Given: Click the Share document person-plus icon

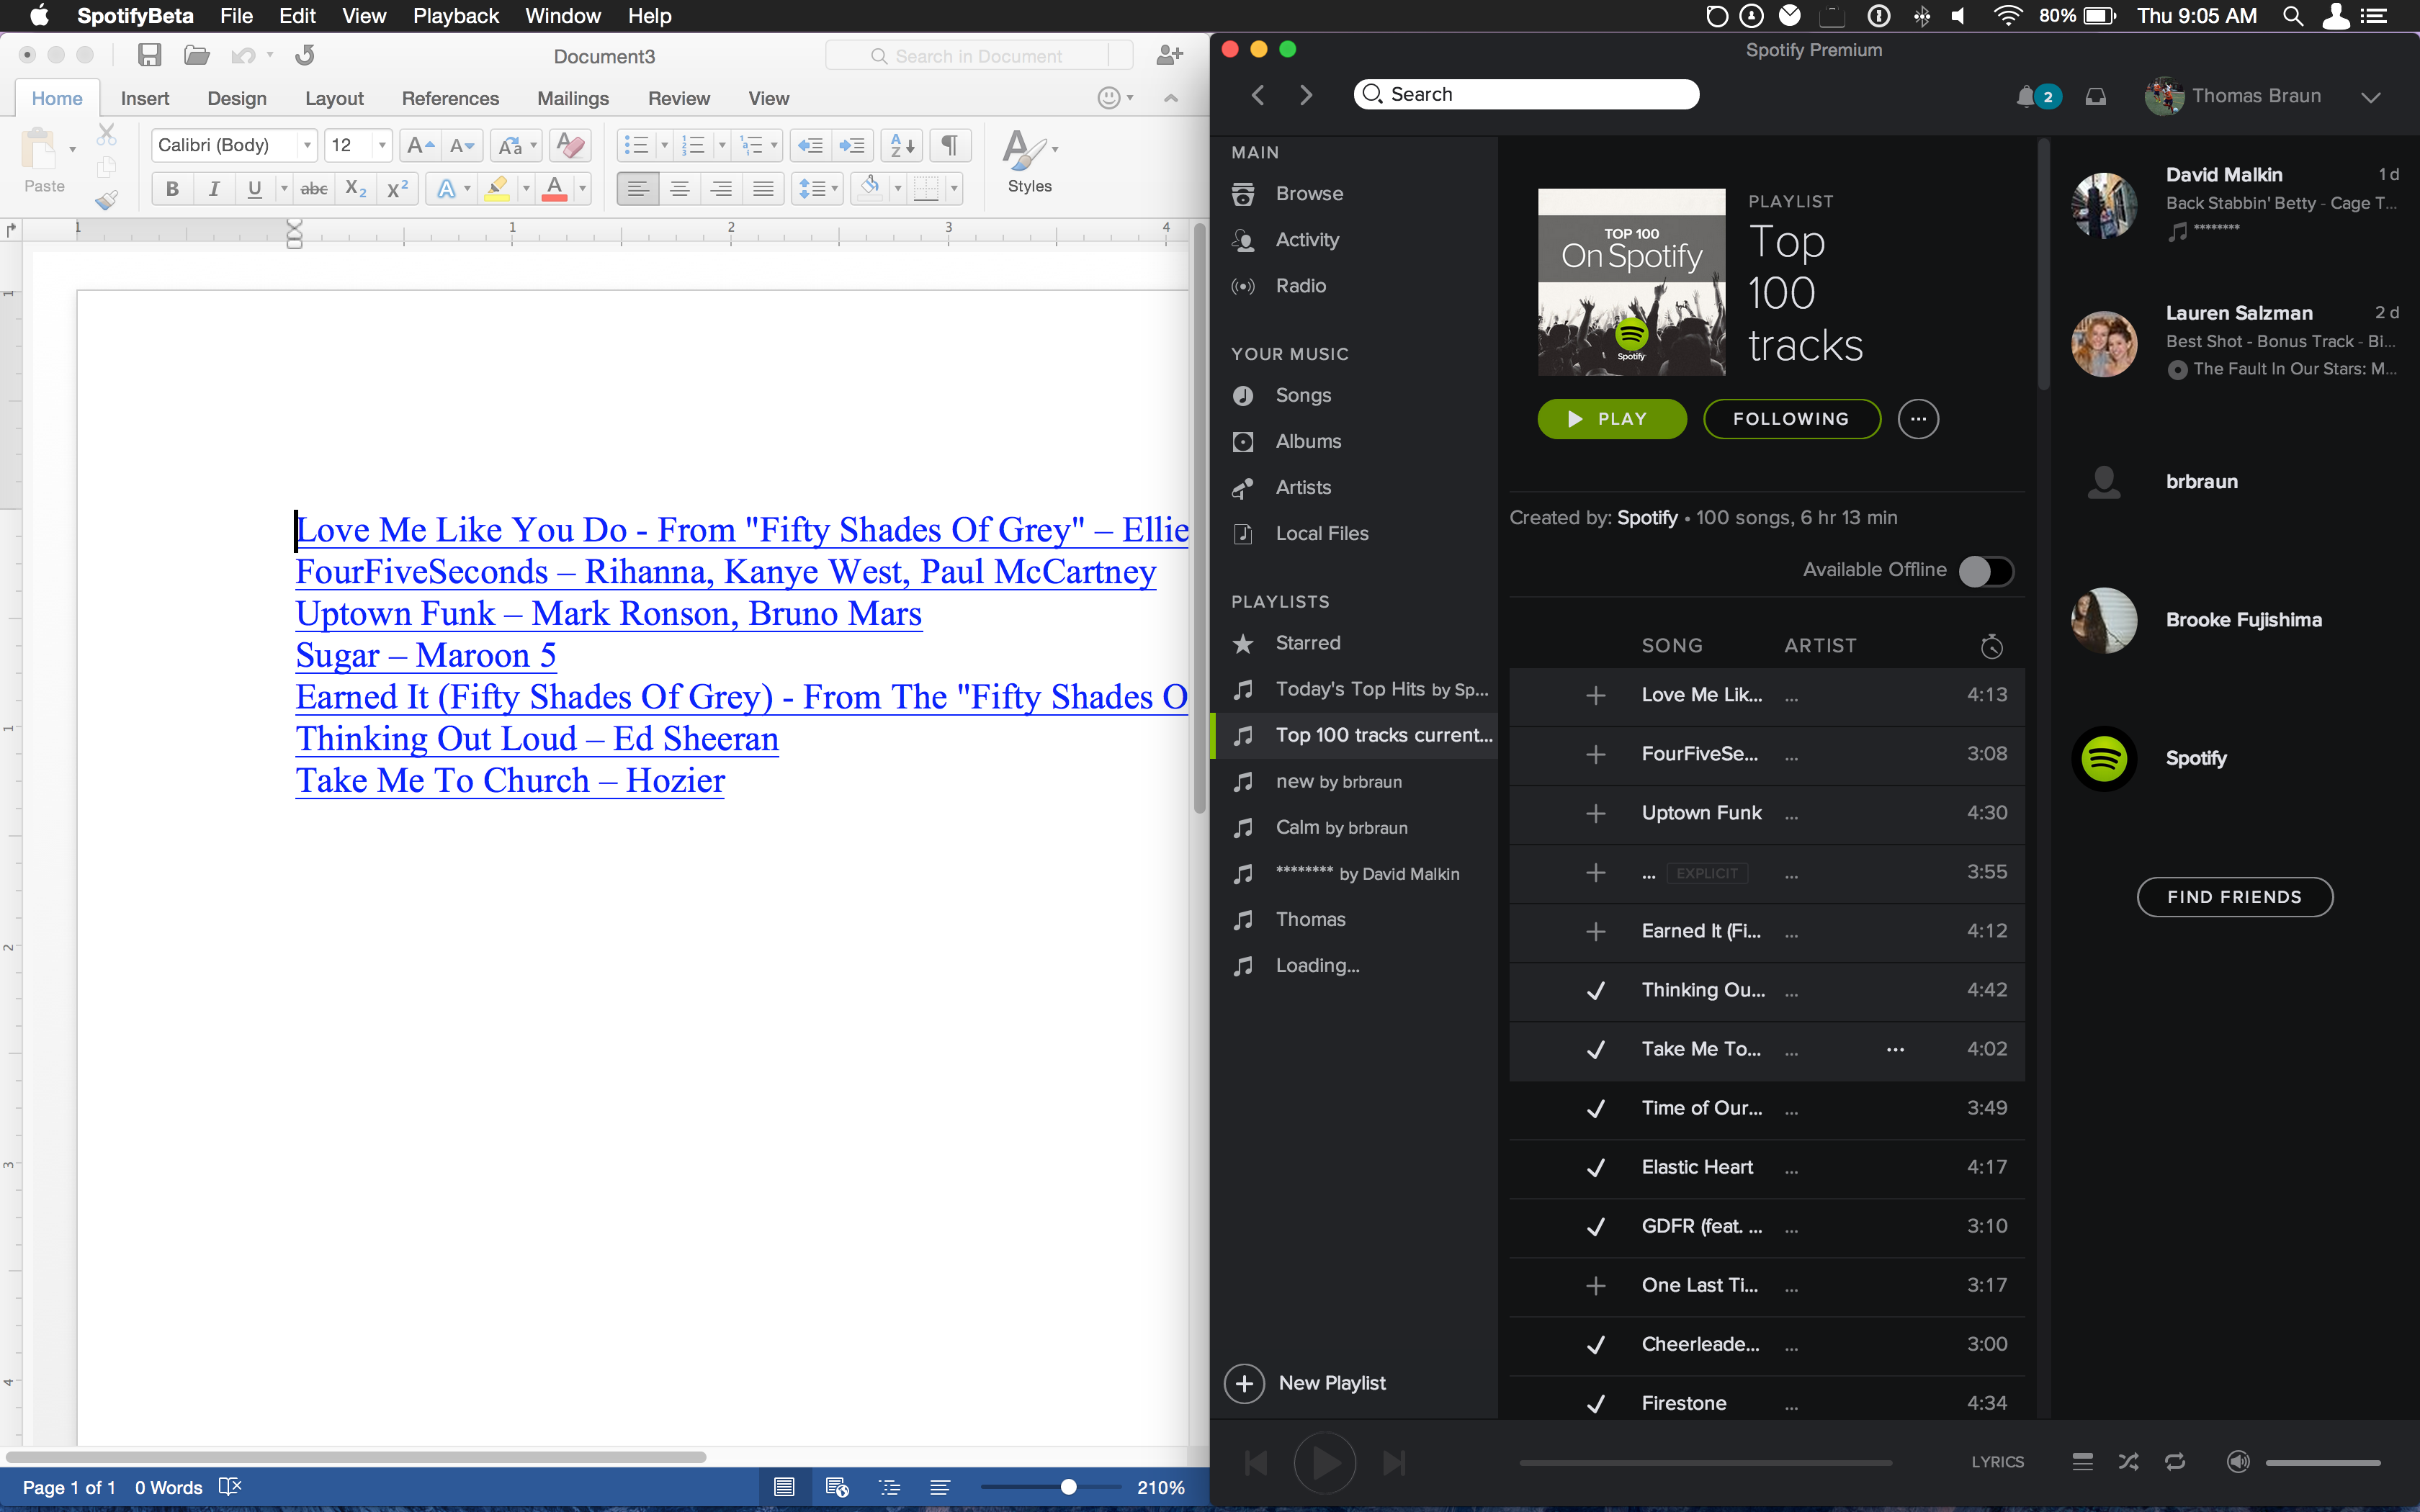Looking at the screenshot, I should (1169, 55).
